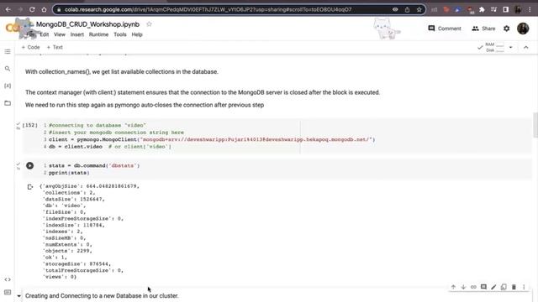Viewport: 538px width, 302px height.
Task: Collapse the Colab header with chevron
Action: pyautogui.click(x=526, y=47)
